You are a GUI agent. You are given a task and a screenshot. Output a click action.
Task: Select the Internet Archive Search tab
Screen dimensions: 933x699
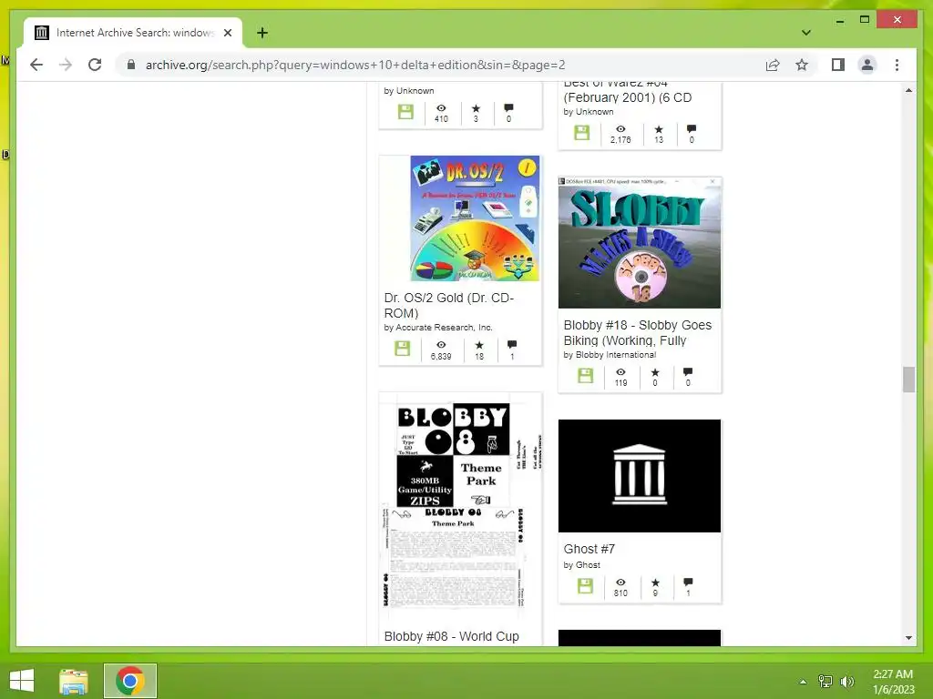tap(133, 33)
